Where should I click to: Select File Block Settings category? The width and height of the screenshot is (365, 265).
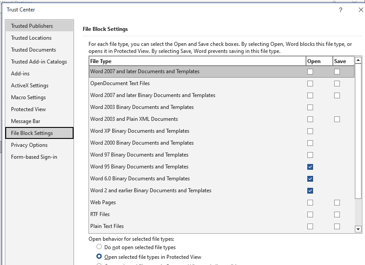click(x=39, y=133)
